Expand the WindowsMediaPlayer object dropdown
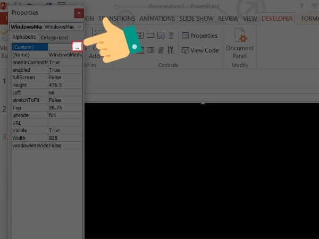 pyautogui.click(x=79, y=27)
